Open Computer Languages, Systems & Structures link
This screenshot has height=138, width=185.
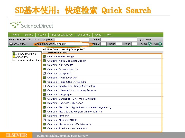tap(72, 99)
